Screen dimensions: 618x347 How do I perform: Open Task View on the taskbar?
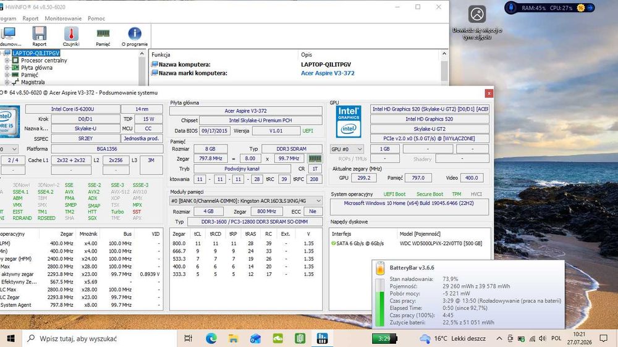coord(188,338)
